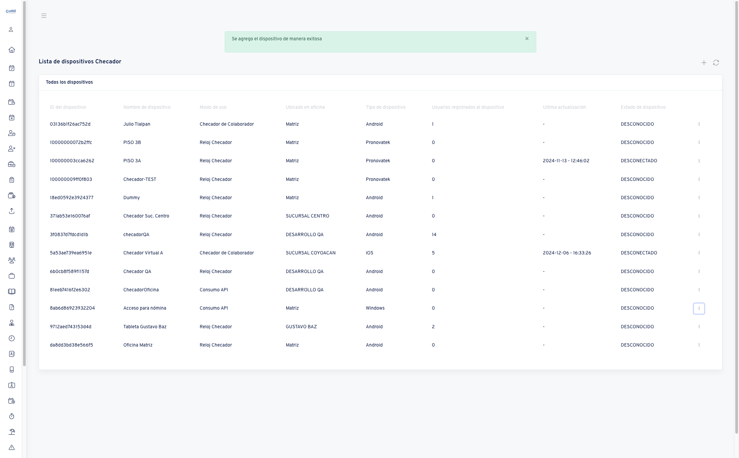Image resolution: width=739 pixels, height=458 pixels.
Task: Open the stopwatch sidebar icon
Action: tap(12, 416)
